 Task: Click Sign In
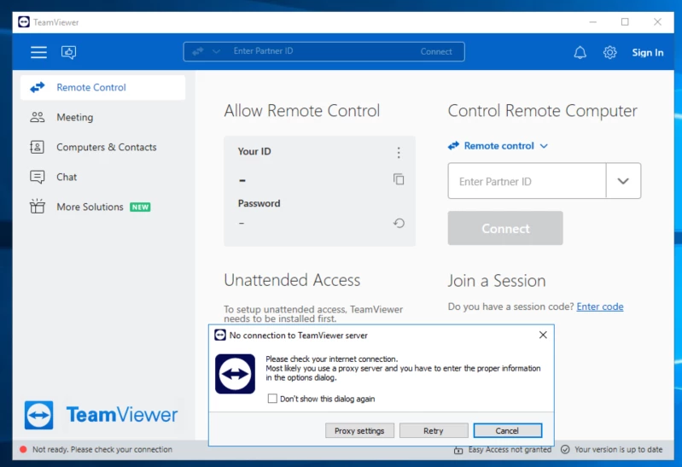tap(648, 53)
